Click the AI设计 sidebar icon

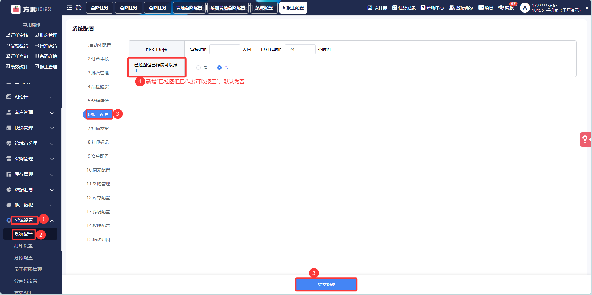[x=9, y=97]
